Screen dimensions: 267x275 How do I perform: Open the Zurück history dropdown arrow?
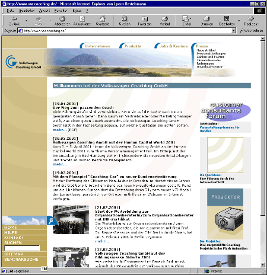pyautogui.click(x=26, y=20)
